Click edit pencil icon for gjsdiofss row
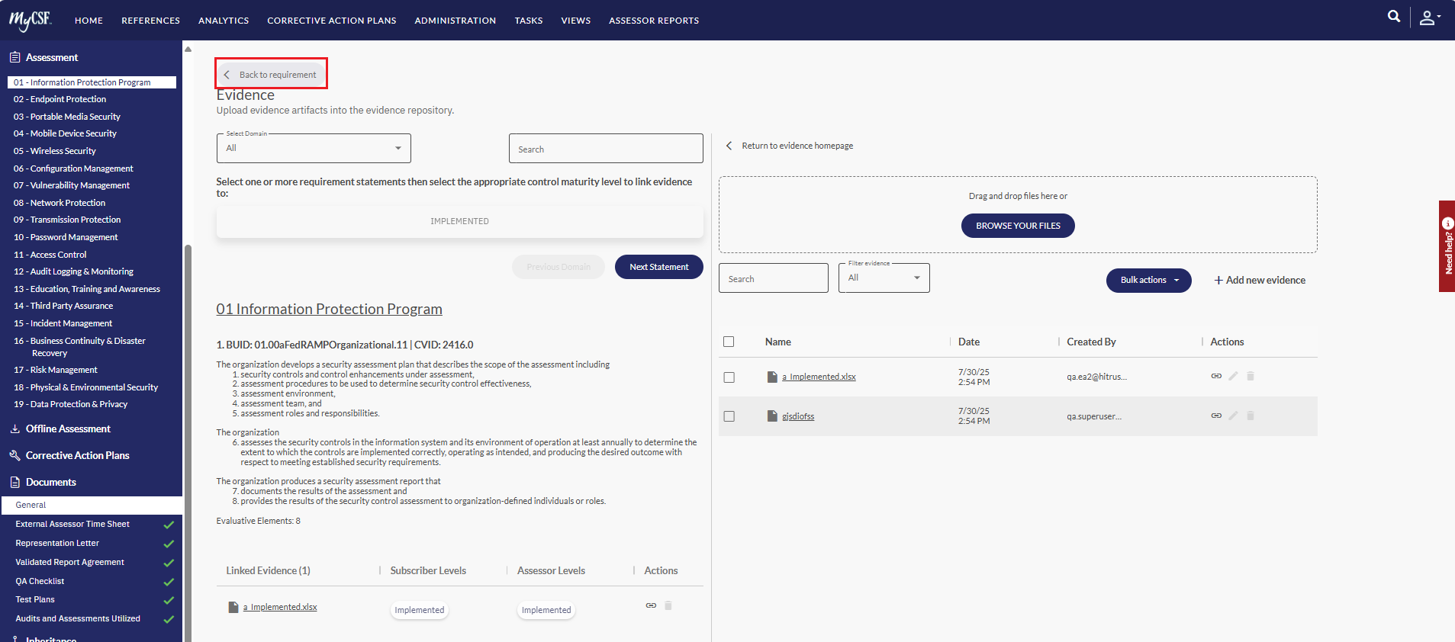 tap(1233, 416)
